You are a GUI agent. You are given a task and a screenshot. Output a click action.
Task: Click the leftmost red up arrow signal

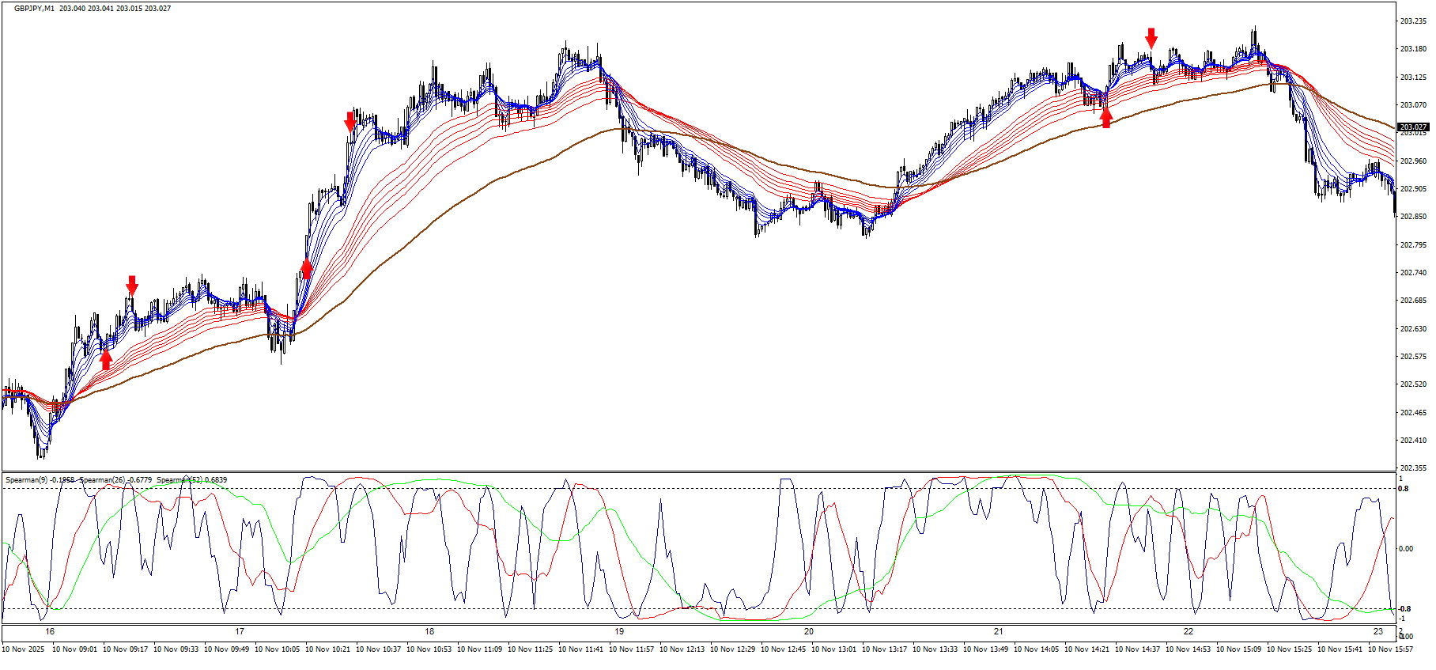pyautogui.click(x=106, y=360)
